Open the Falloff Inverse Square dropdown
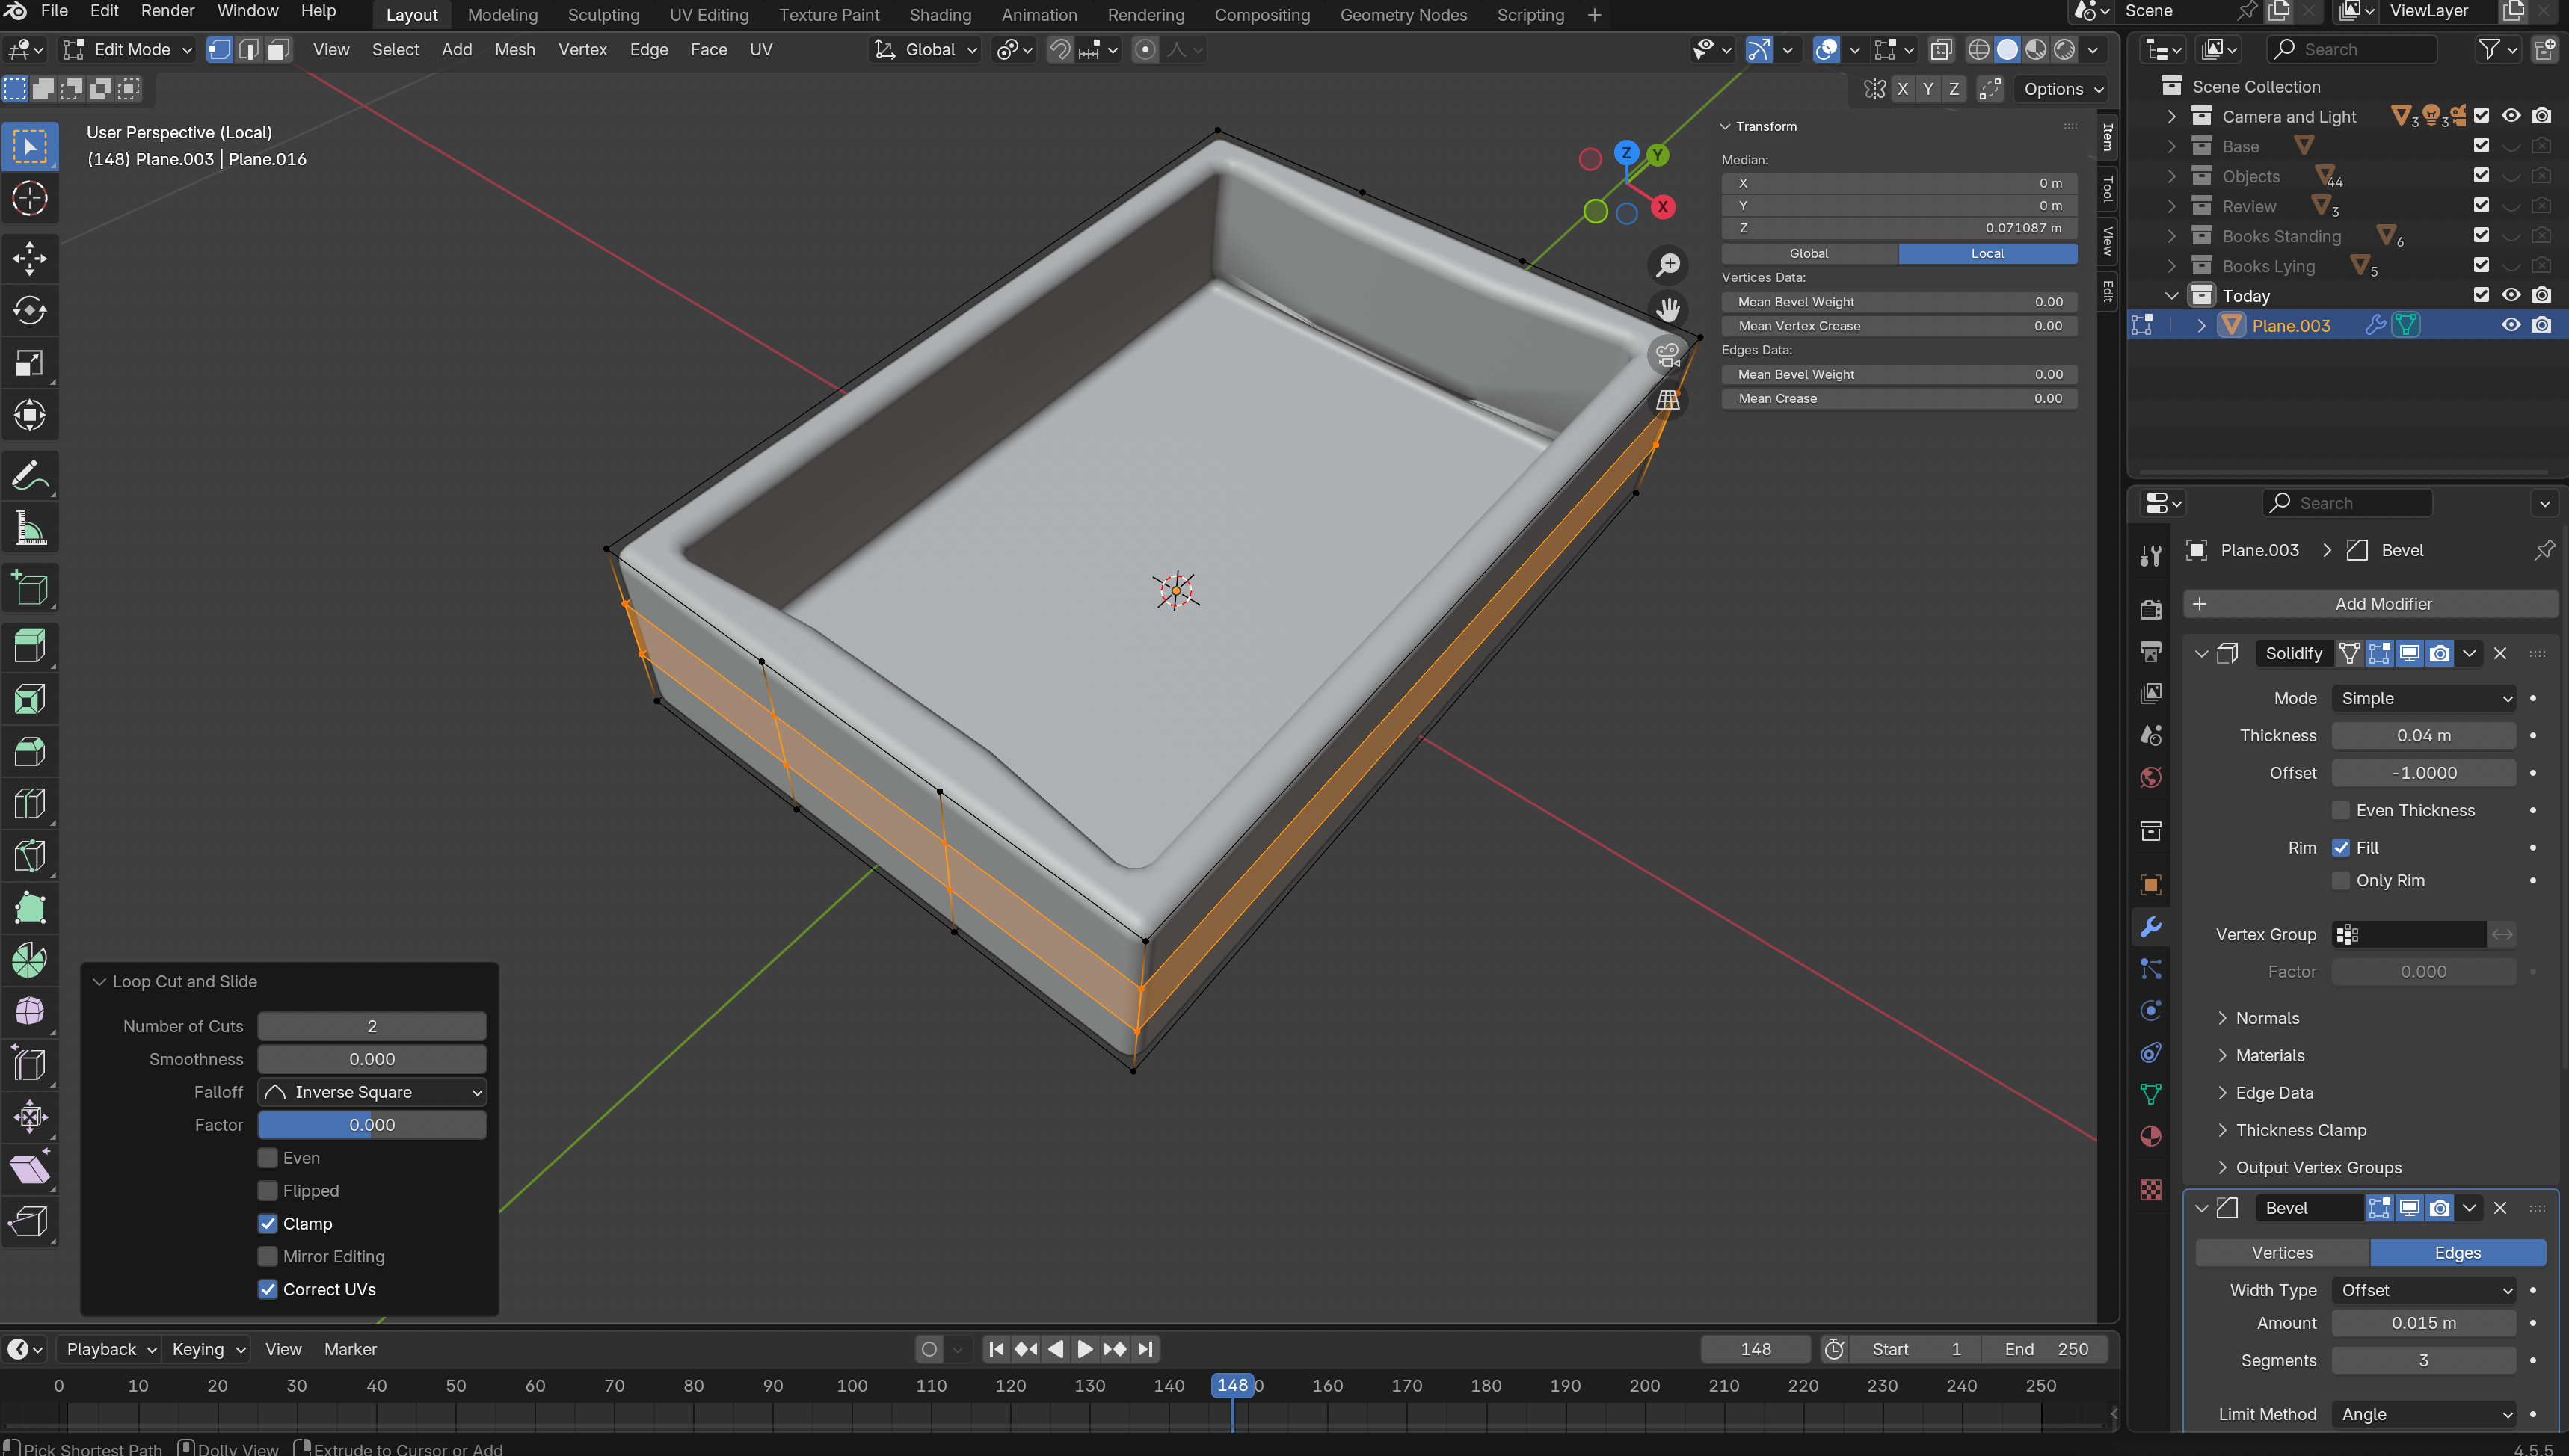2569x1456 pixels. point(372,1092)
